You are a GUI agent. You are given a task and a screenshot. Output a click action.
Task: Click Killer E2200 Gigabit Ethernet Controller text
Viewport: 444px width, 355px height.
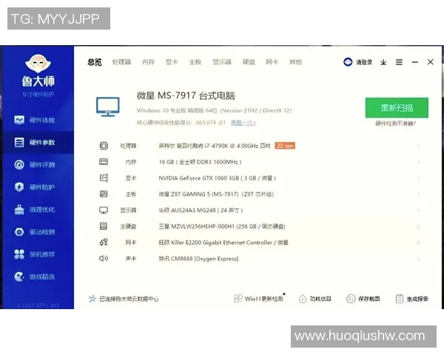pyautogui.click(x=223, y=243)
